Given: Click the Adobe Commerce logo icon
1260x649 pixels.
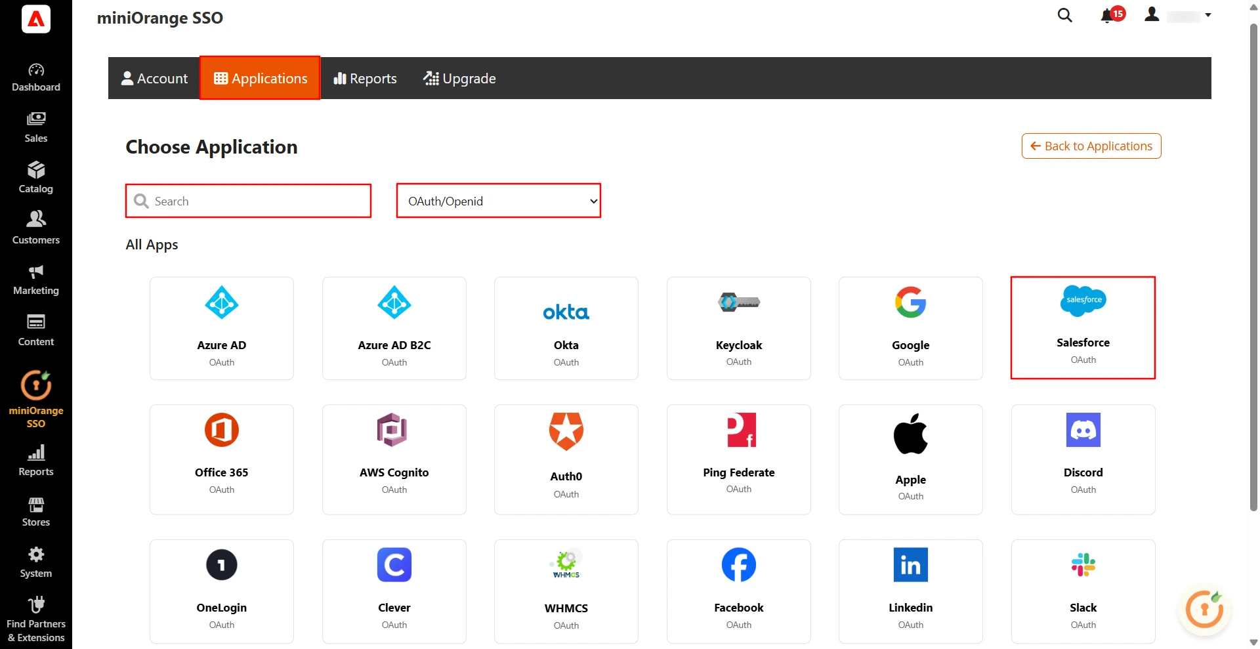Looking at the screenshot, I should click(36, 19).
